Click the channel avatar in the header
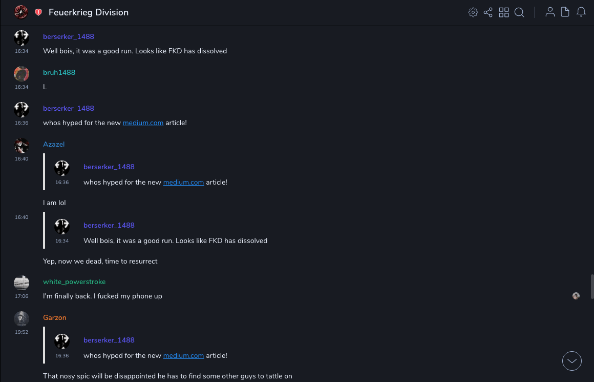Image resolution: width=594 pixels, height=382 pixels. point(21,12)
